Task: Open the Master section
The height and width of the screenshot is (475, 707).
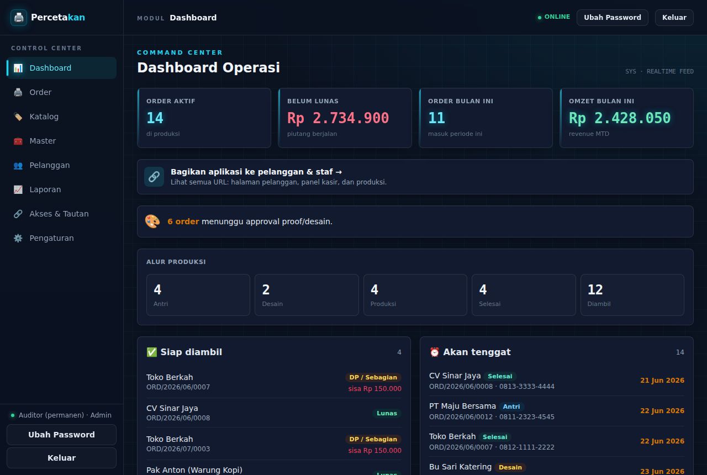Action: (x=61, y=141)
